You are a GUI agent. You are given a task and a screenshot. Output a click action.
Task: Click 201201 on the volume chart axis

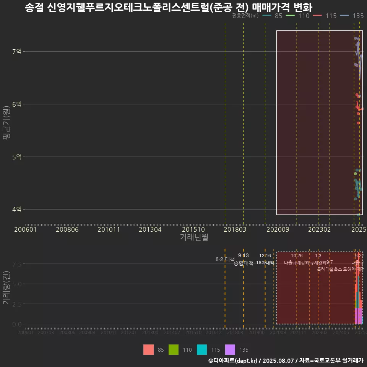(x=128, y=332)
